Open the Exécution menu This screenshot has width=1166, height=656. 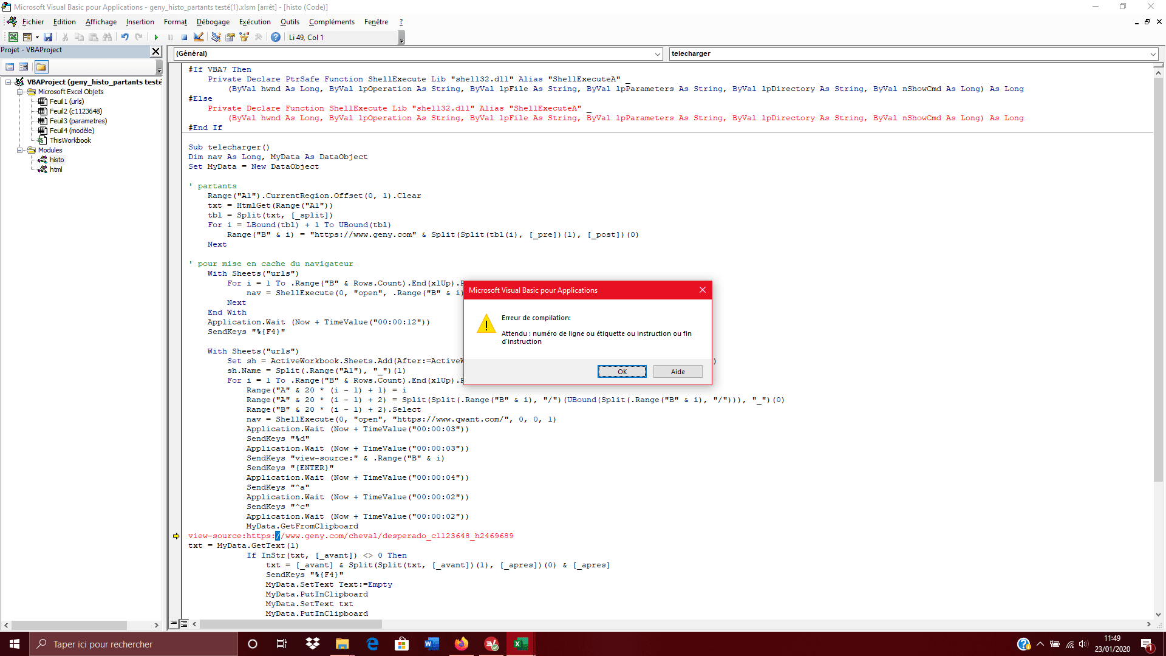click(254, 22)
